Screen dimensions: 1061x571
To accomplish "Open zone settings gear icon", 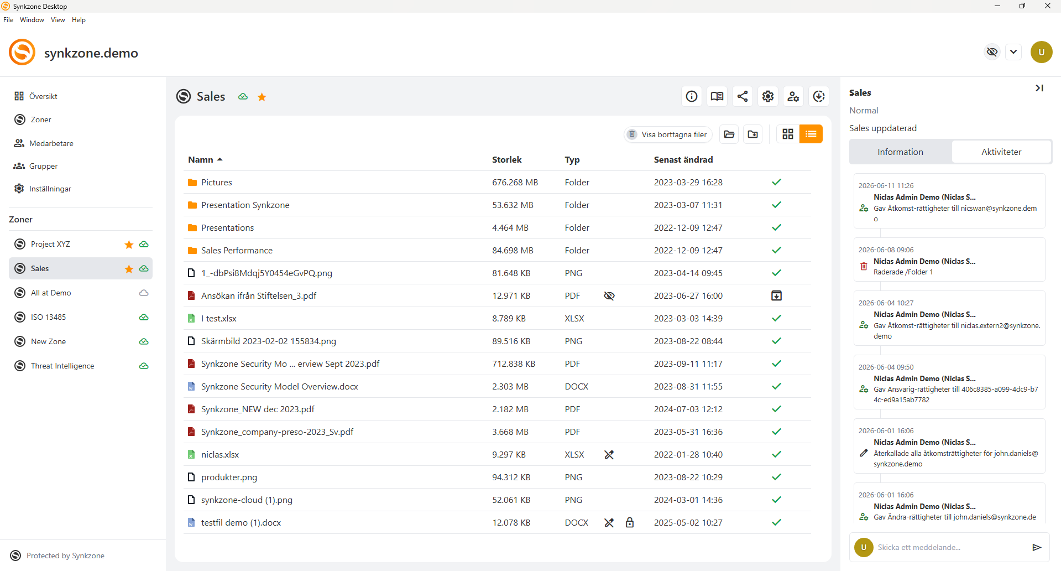I will click(768, 96).
